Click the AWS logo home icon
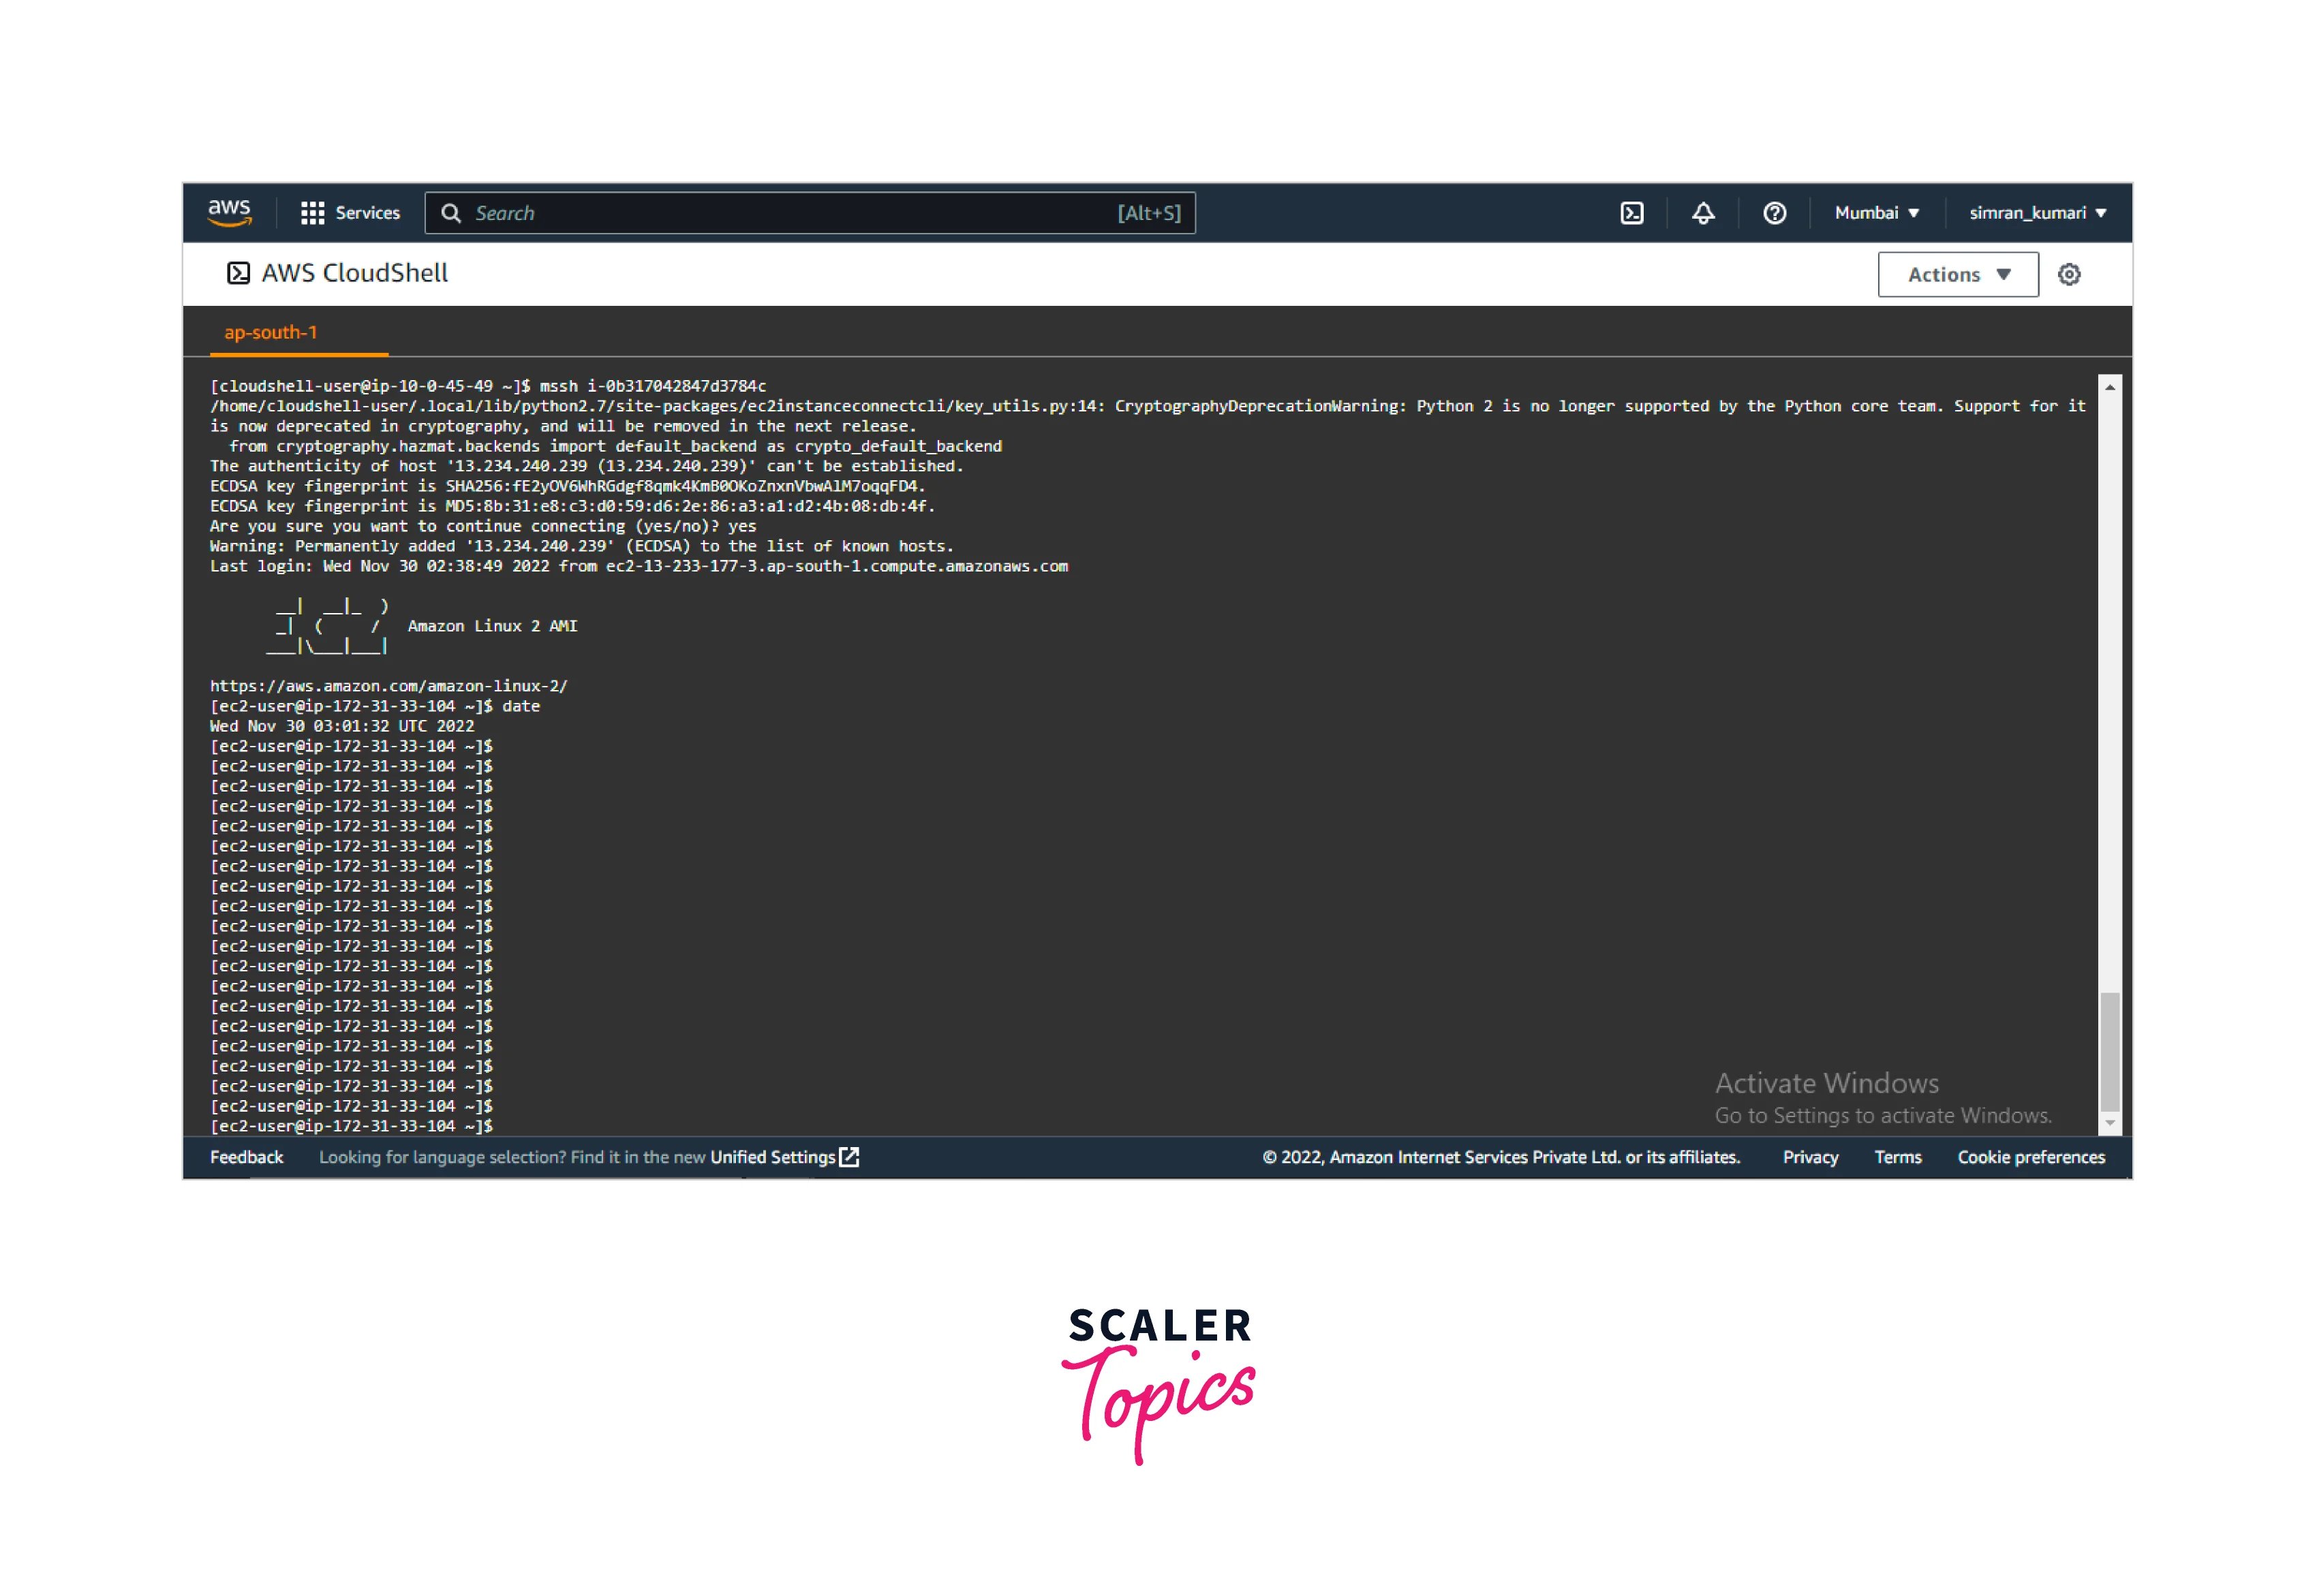Viewport: 2317px width, 1596px height. [229, 212]
